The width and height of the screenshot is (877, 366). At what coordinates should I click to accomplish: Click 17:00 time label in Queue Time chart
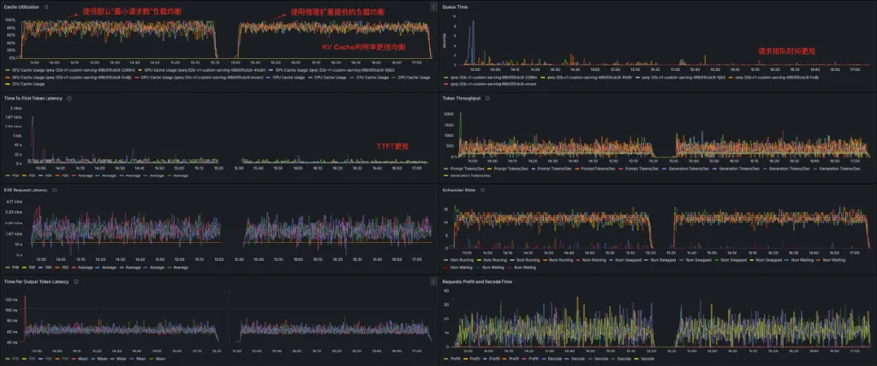(x=856, y=70)
